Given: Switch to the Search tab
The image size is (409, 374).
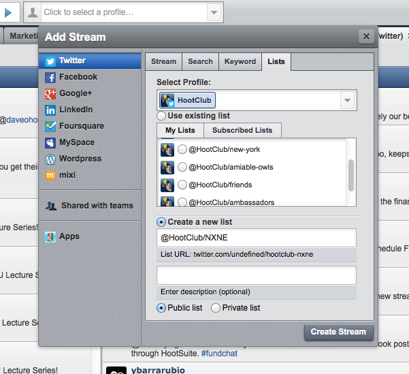Looking at the screenshot, I should coord(200,61).
